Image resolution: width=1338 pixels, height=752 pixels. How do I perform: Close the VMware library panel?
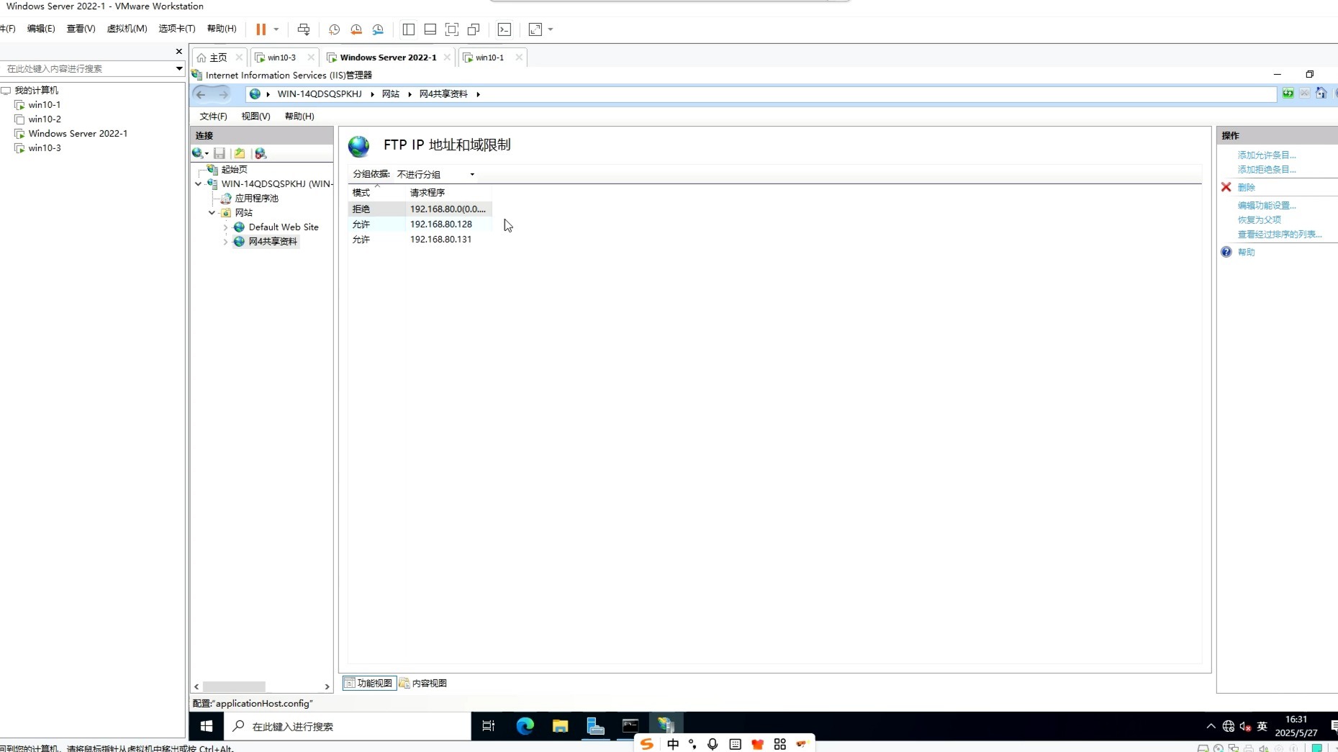pos(179,51)
